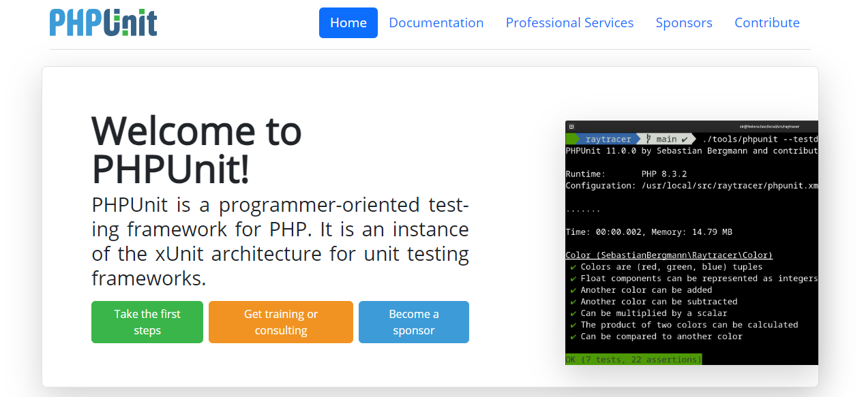
Task: Select the Home nav tab
Action: tap(348, 22)
